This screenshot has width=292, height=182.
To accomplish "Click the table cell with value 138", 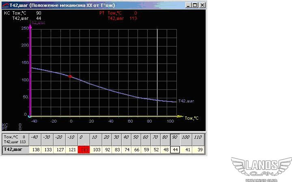I will point(35,150).
